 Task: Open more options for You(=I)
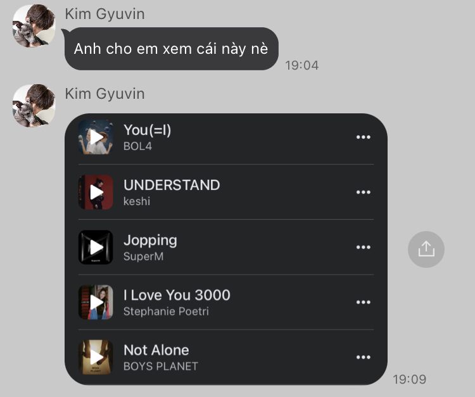(x=364, y=137)
